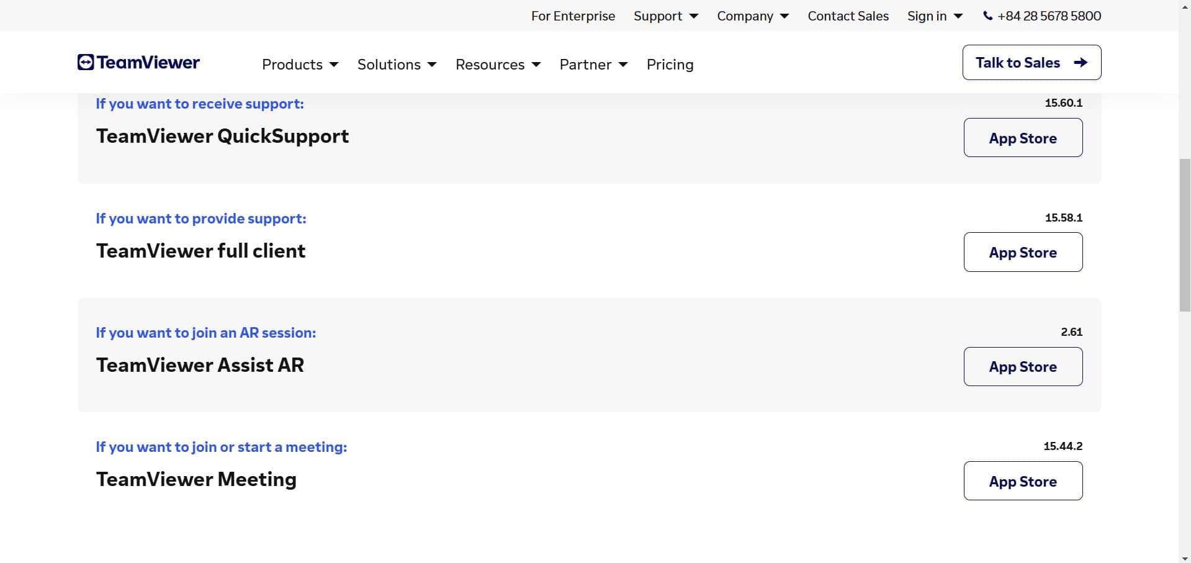
Task: Open the Solutions dropdown menu
Action: click(397, 65)
